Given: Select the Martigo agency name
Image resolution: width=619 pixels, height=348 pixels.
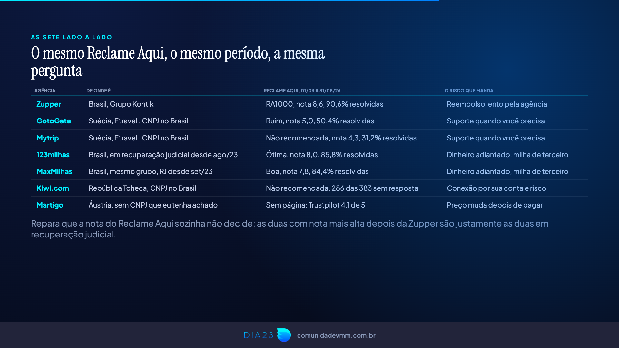Looking at the screenshot, I should [50, 205].
